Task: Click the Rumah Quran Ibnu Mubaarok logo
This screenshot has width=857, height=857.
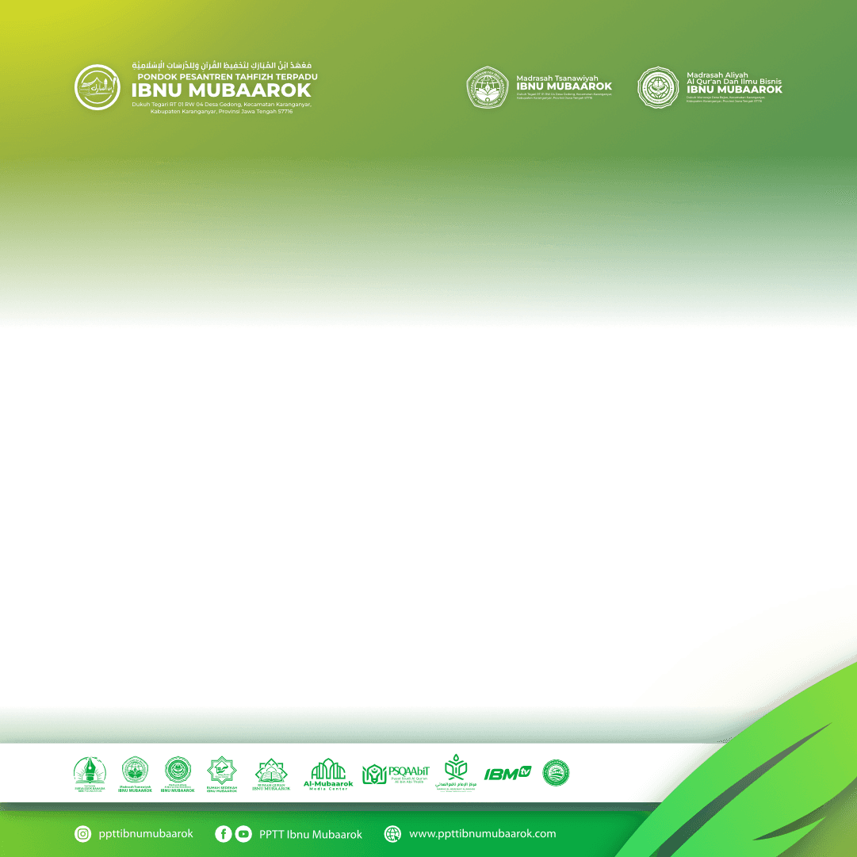Action: 271,775
